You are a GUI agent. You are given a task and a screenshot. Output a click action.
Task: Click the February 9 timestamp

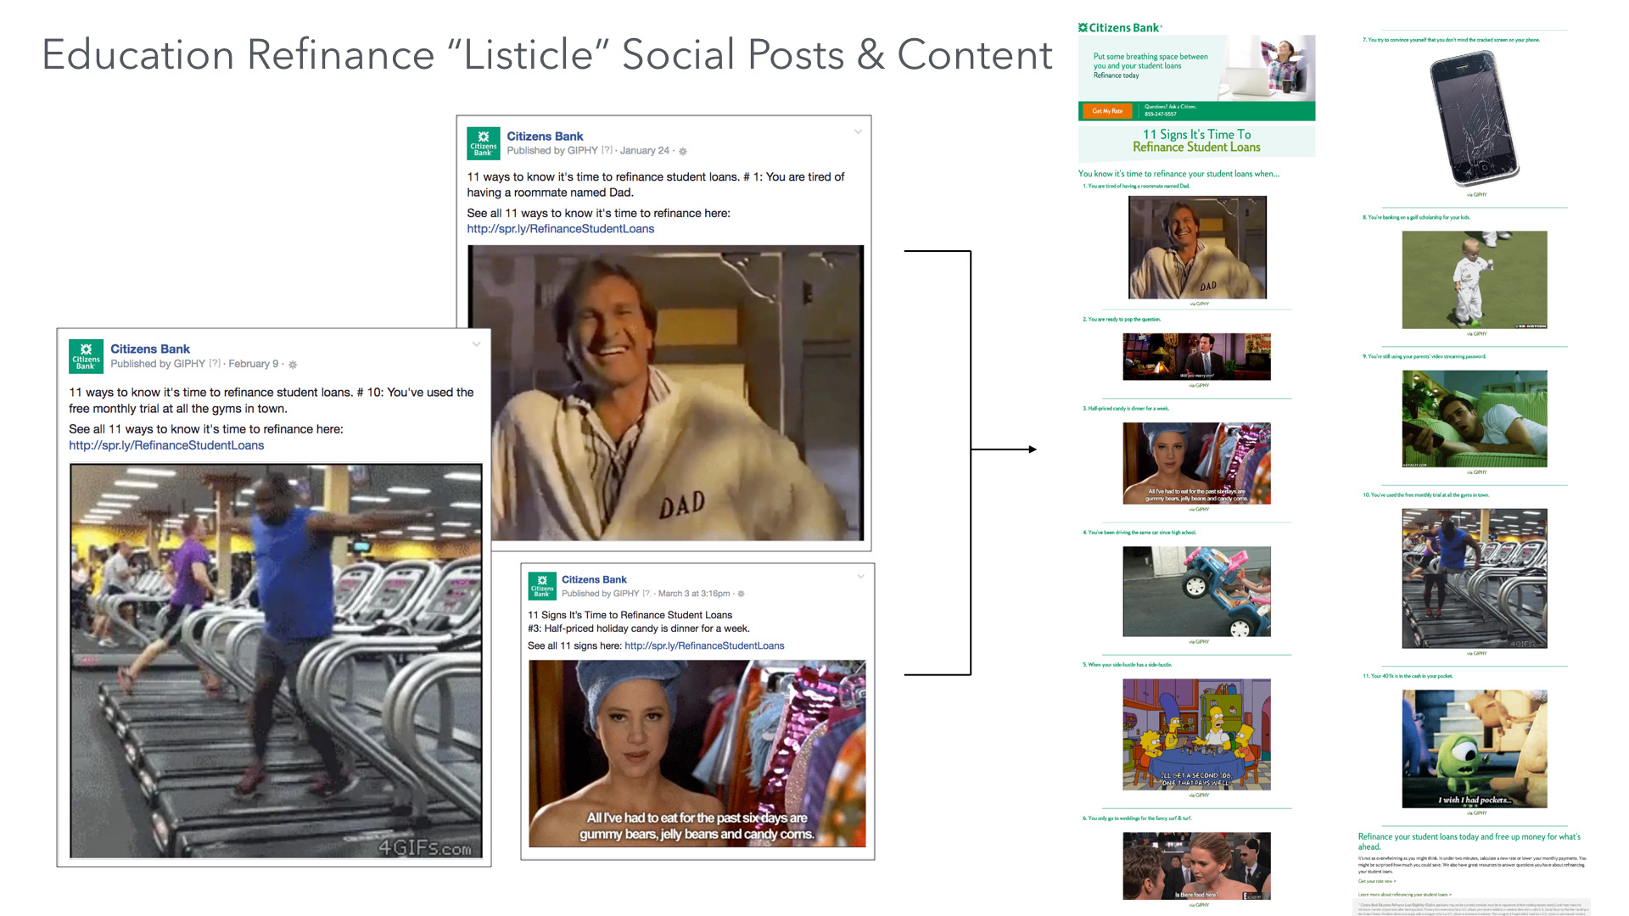(253, 364)
